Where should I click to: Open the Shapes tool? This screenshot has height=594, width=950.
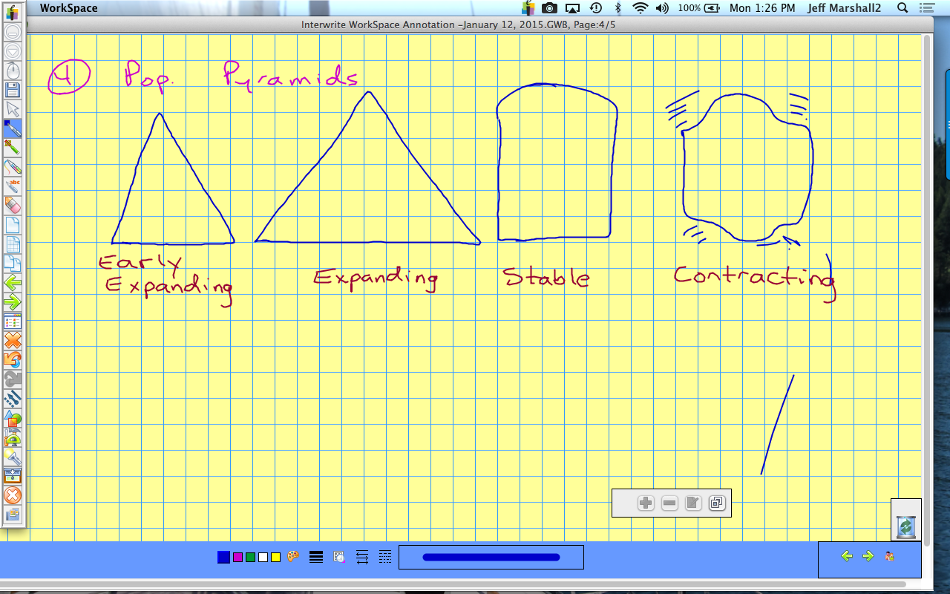pyautogui.click(x=13, y=418)
